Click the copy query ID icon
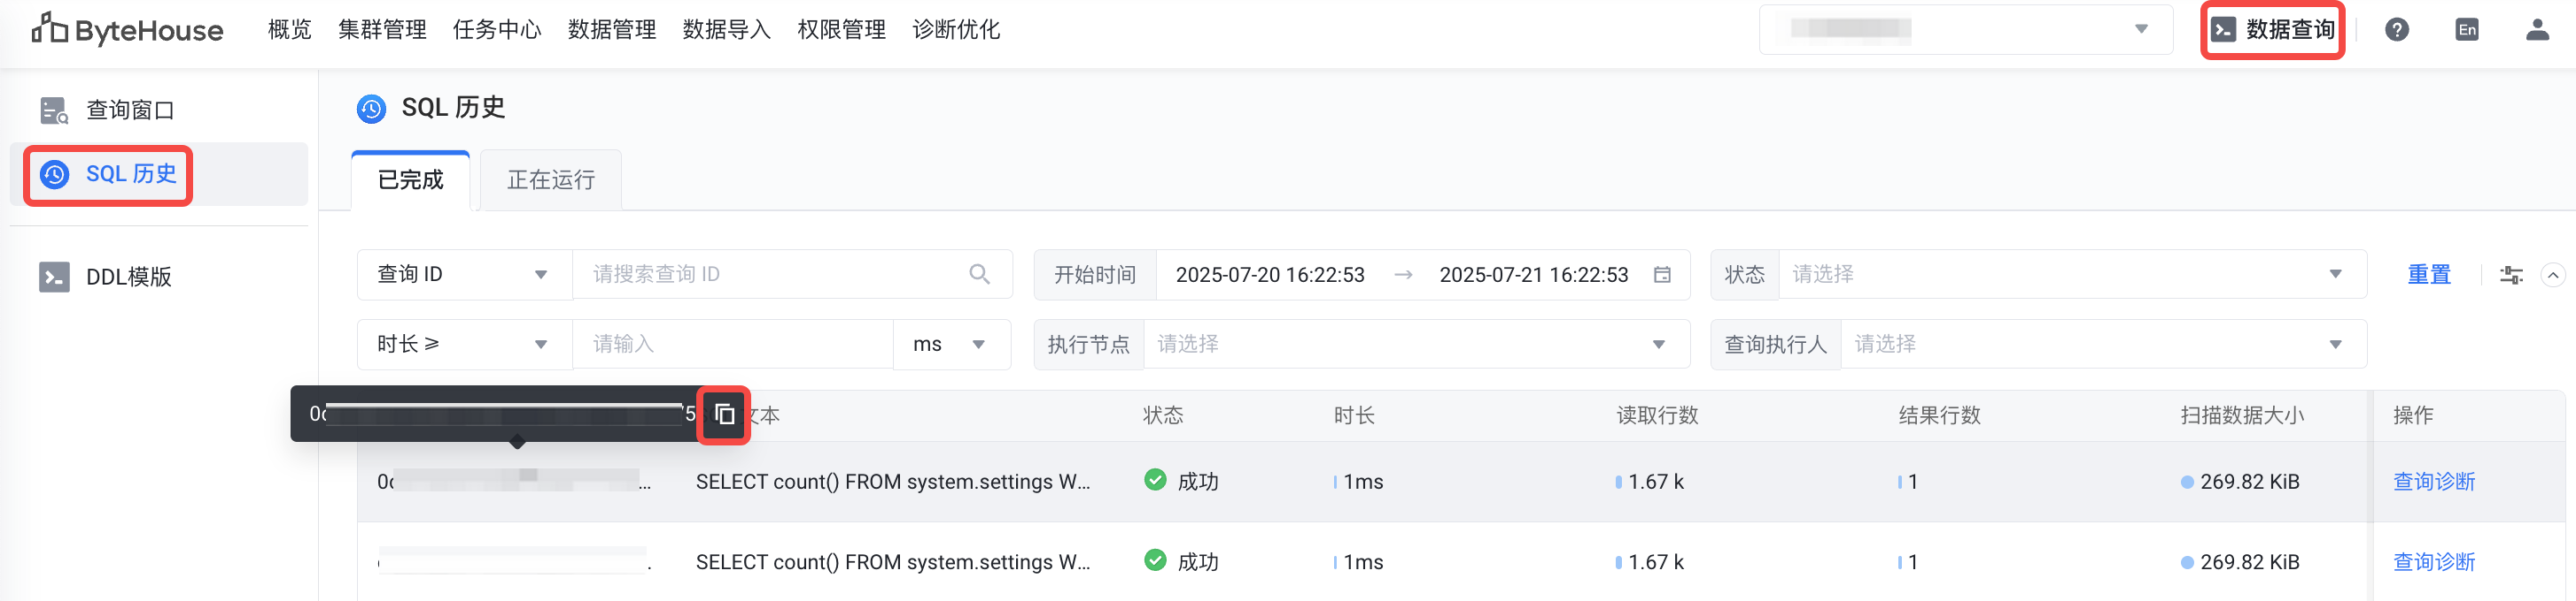Image resolution: width=2576 pixels, height=601 pixels. tap(725, 415)
